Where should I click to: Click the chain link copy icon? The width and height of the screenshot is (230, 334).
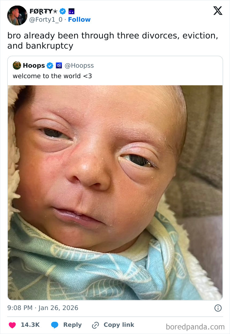point(96,325)
